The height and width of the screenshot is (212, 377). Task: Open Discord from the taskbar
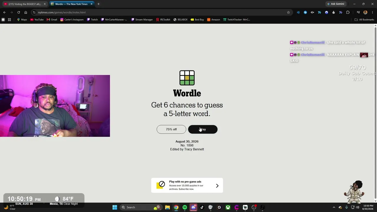click(x=193, y=207)
